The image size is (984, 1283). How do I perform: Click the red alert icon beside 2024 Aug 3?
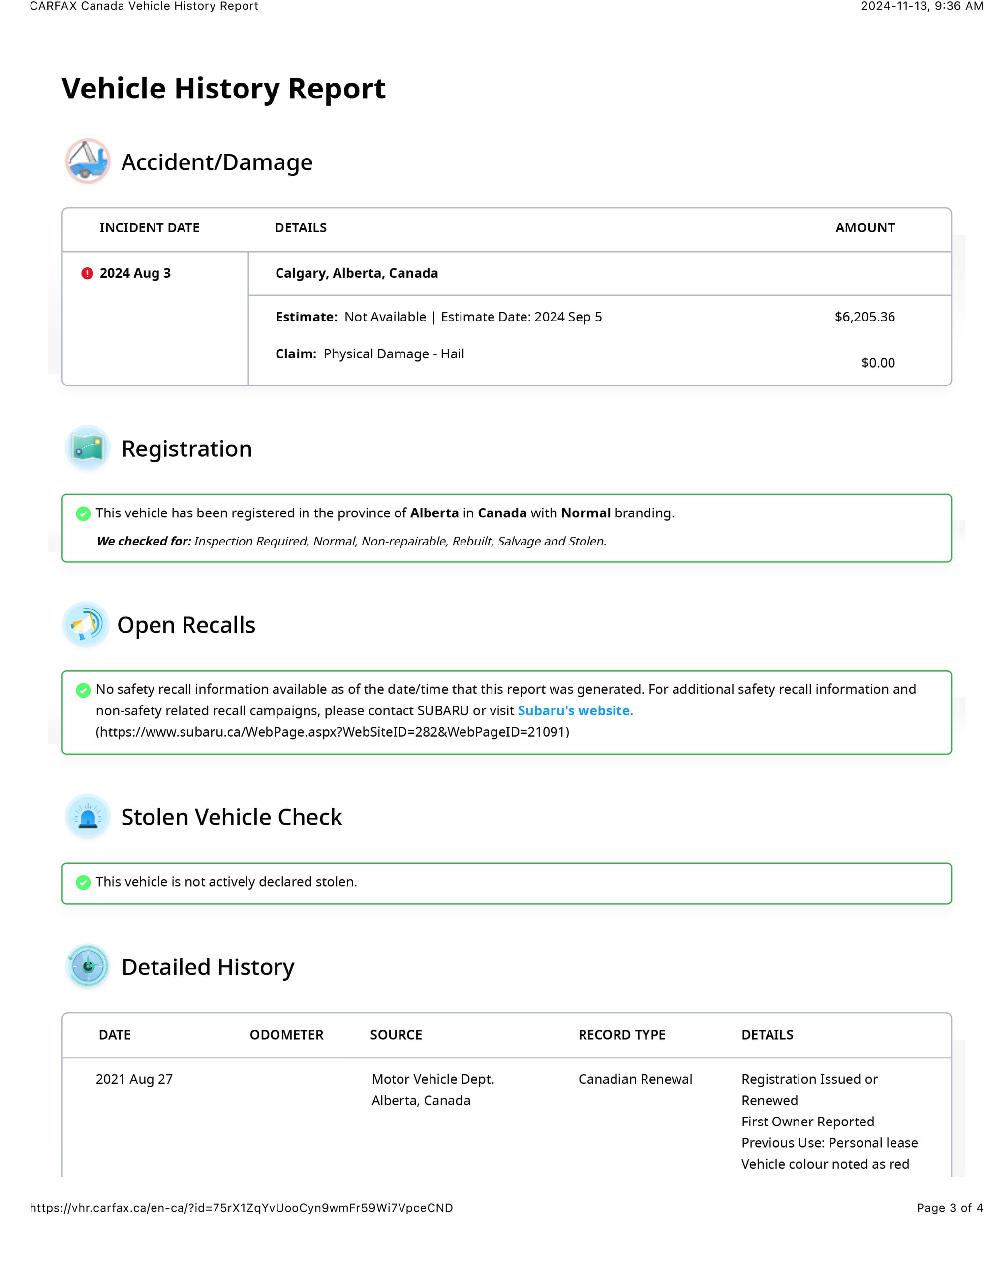point(87,273)
